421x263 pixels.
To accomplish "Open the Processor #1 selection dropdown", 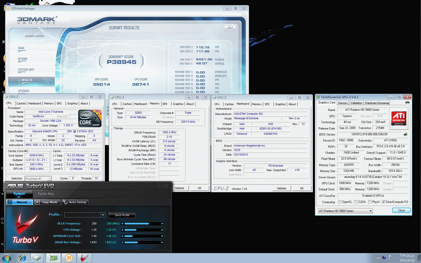I will [x=38, y=179].
